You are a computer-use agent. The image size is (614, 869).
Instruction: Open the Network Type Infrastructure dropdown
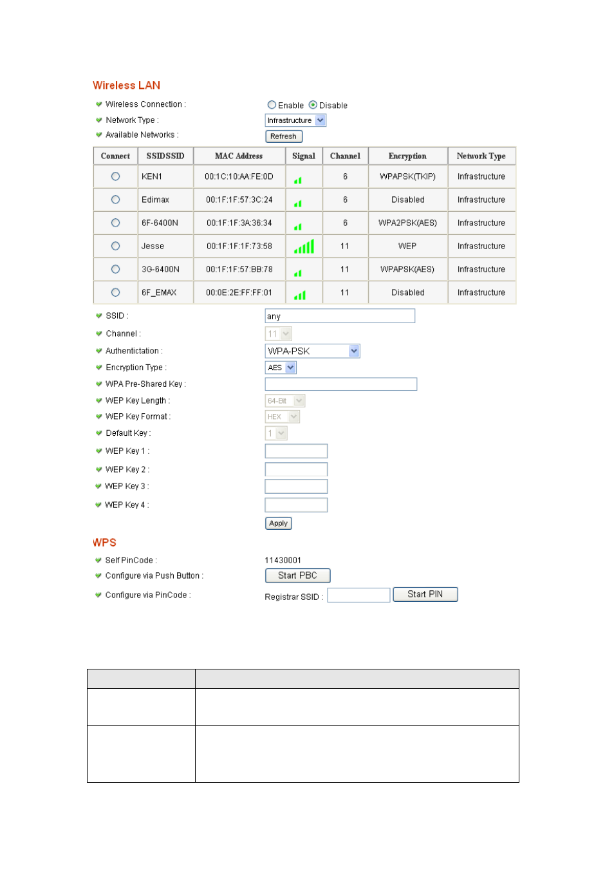(295, 120)
